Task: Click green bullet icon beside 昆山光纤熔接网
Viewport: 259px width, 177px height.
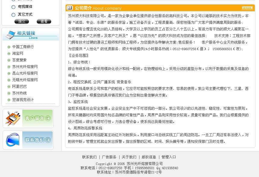Action: click(9, 74)
